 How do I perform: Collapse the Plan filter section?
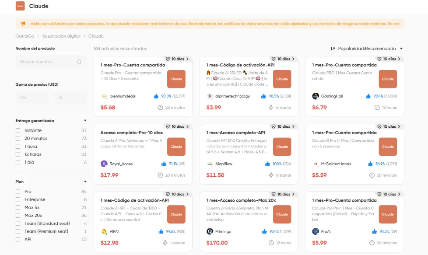pyautogui.click(x=85, y=182)
